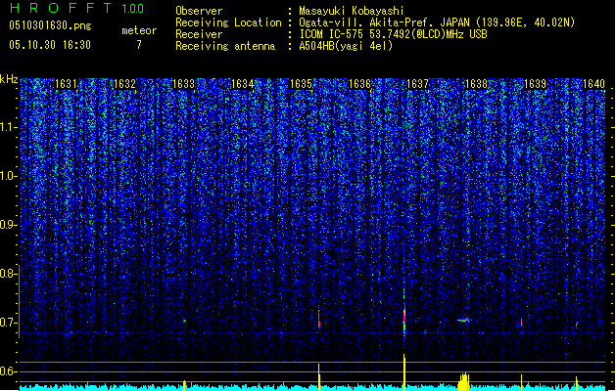Click the tallest yellow intensity spike at 1637
616x391 pixels.
pos(404,372)
